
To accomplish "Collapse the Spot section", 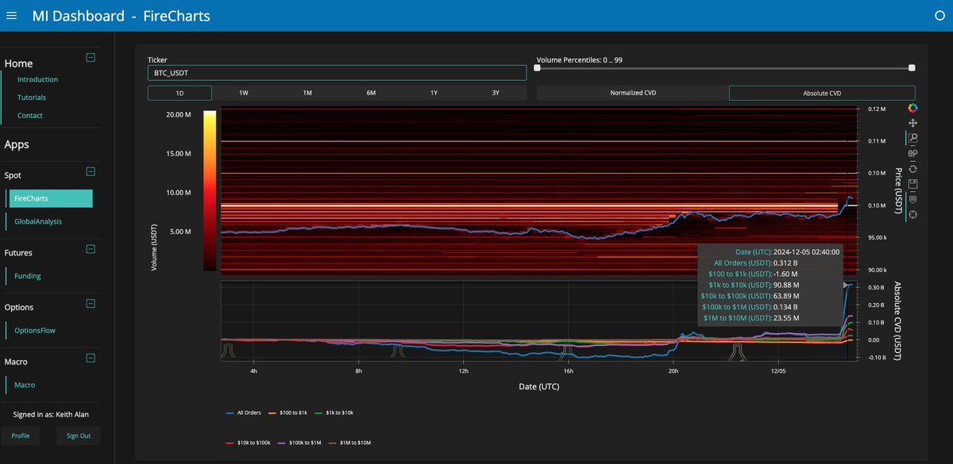I will tap(91, 171).
